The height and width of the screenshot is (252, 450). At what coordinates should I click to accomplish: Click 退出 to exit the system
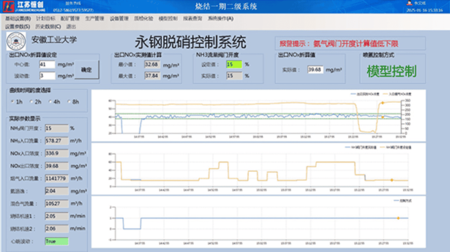point(71,26)
